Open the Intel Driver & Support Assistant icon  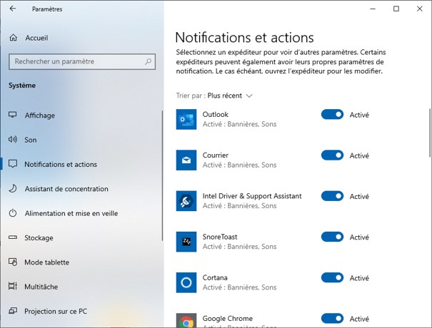point(186,201)
